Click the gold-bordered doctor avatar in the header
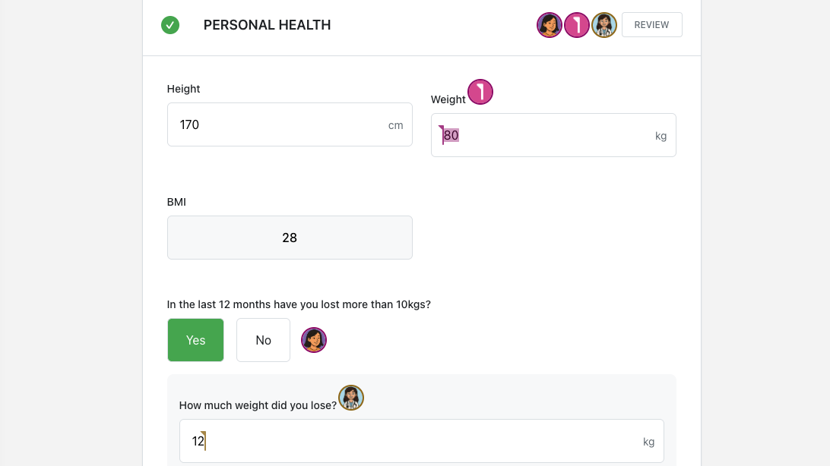Screen dimensions: 830x466 pos(604,25)
